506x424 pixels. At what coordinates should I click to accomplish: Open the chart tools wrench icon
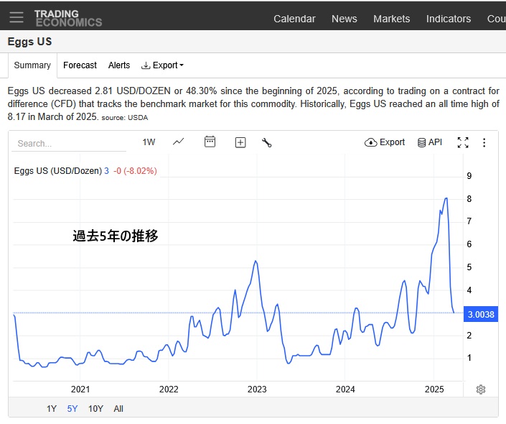pyautogui.click(x=267, y=142)
